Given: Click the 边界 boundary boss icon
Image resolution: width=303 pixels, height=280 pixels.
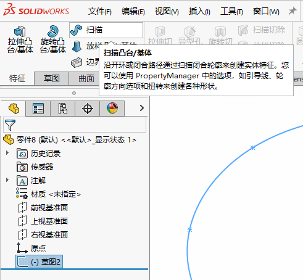Looking at the screenshot, I should click(x=77, y=62).
